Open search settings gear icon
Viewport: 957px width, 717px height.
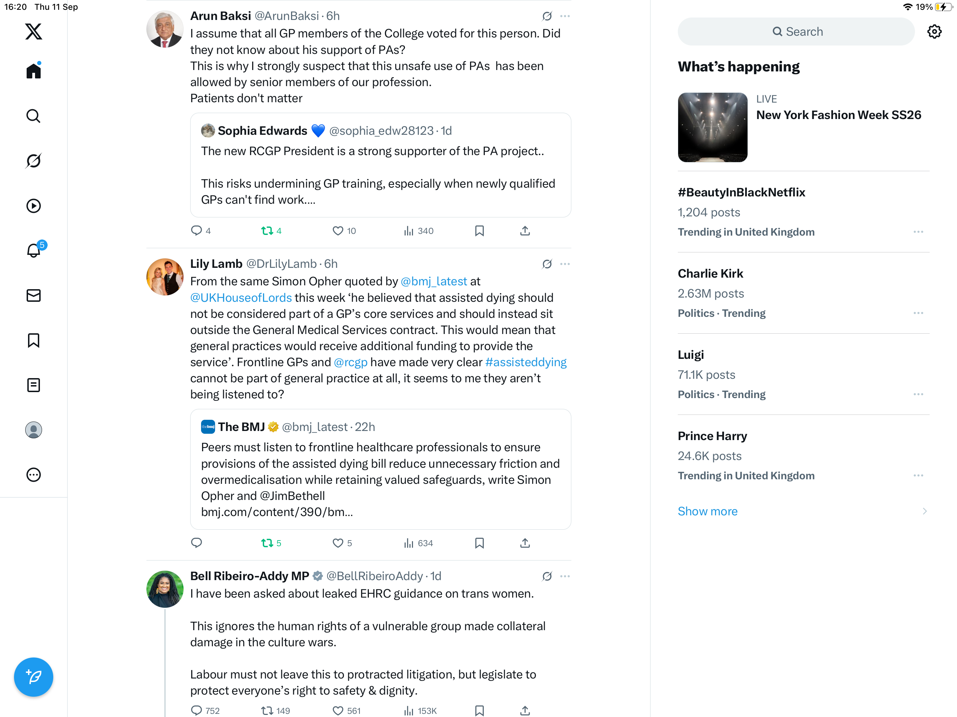click(934, 32)
